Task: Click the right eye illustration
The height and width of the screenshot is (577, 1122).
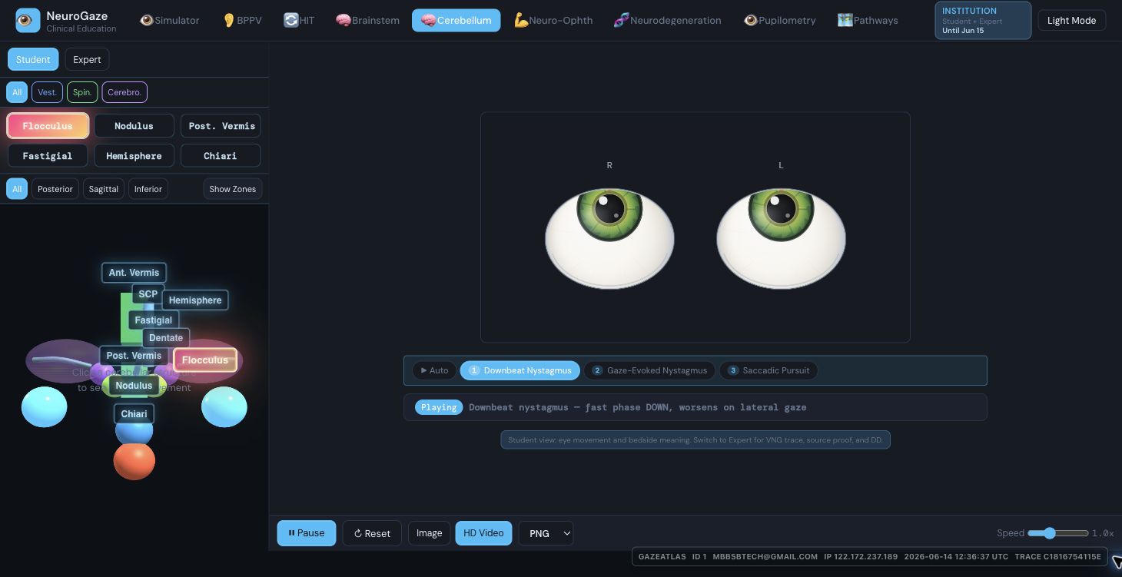Action: point(609,239)
